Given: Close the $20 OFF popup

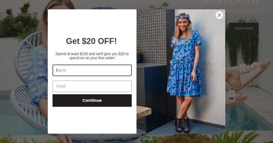Looking at the screenshot, I should [x=219, y=15].
